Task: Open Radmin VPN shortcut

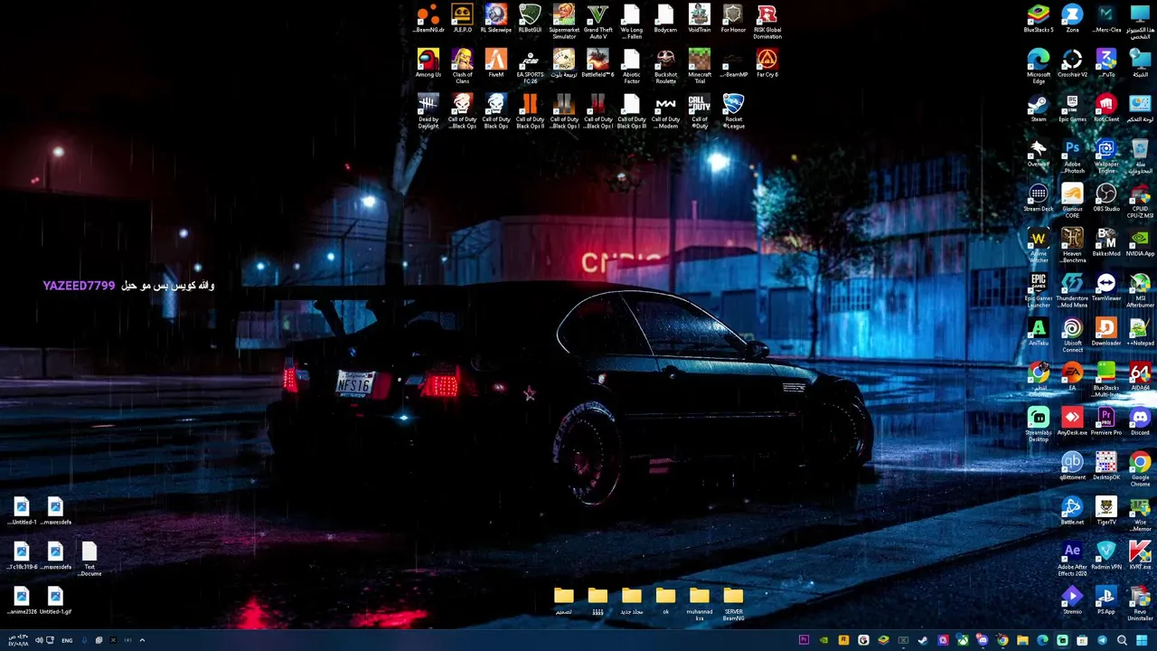Action: [x=1106, y=557]
